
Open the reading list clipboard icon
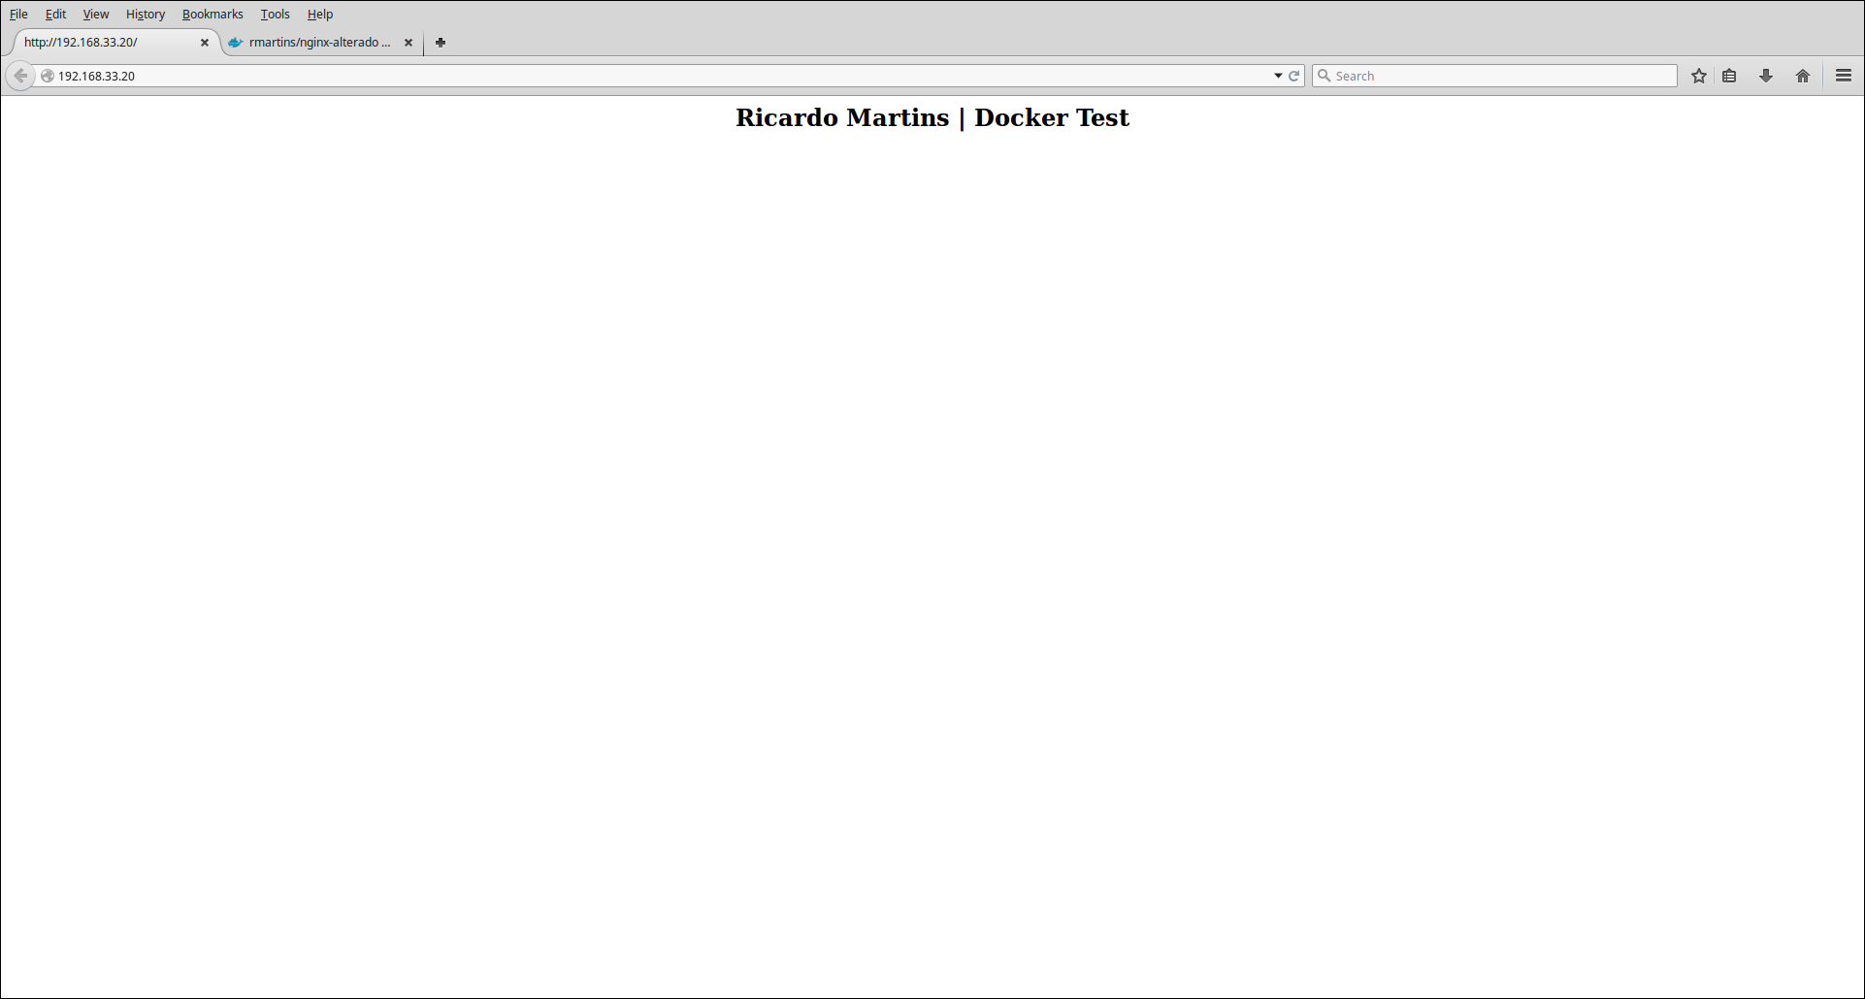tap(1730, 76)
